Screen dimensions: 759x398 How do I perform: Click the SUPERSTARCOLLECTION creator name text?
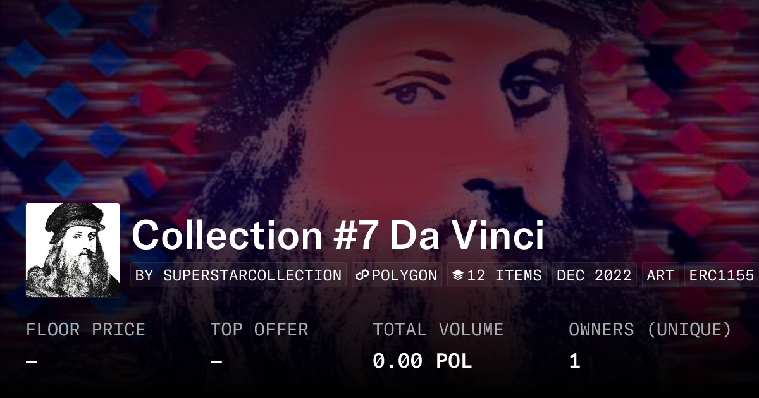pyautogui.click(x=252, y=275)
